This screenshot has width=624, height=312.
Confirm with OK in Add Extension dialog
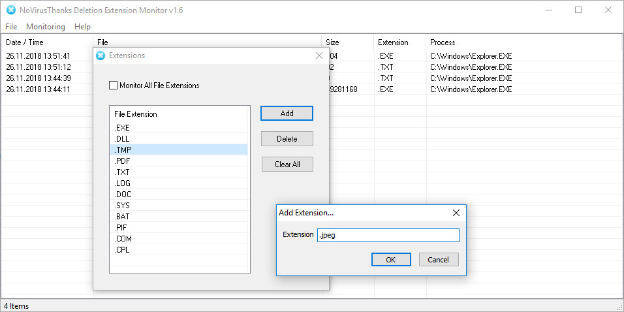coord(391,260)
